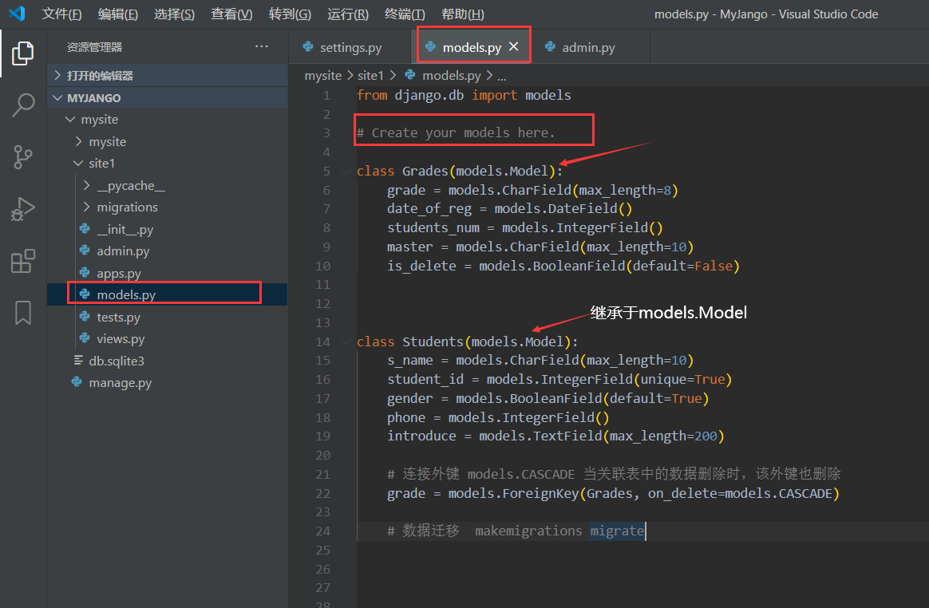Viewport: 929px width, 608px height.
Task: Click Python icon on admin.py tab
Action: point(550,46)
